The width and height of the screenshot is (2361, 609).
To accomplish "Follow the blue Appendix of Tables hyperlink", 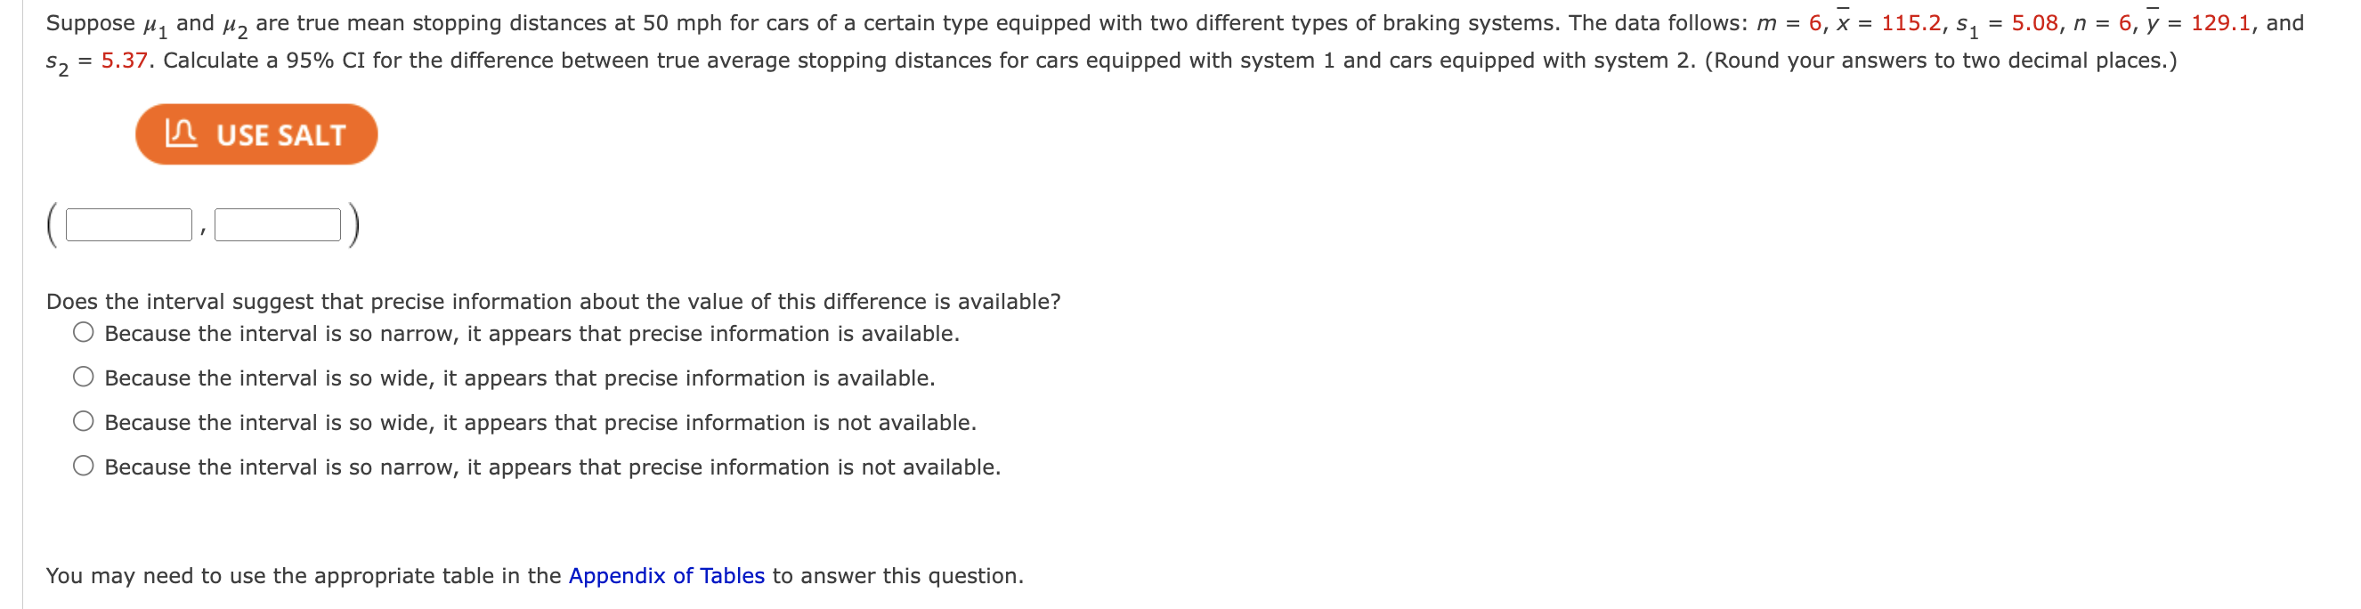I will tap(666, 576).
